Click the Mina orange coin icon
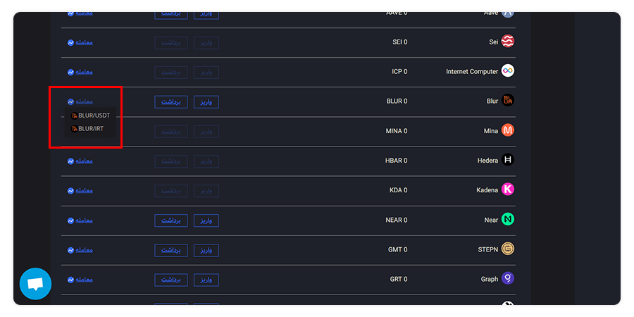Image resolution: width=634 pixels, height=317 pixels. tap(508, 130)
